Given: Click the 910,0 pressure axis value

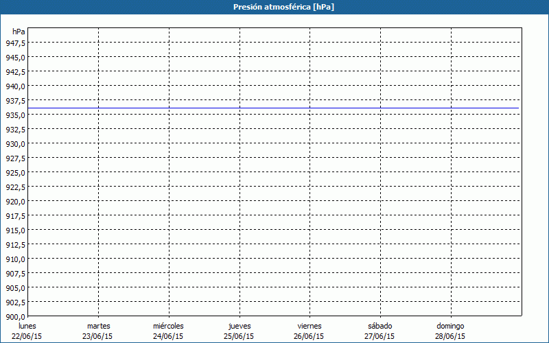Looking at the screenshot, I should click(x=16, y=259).
